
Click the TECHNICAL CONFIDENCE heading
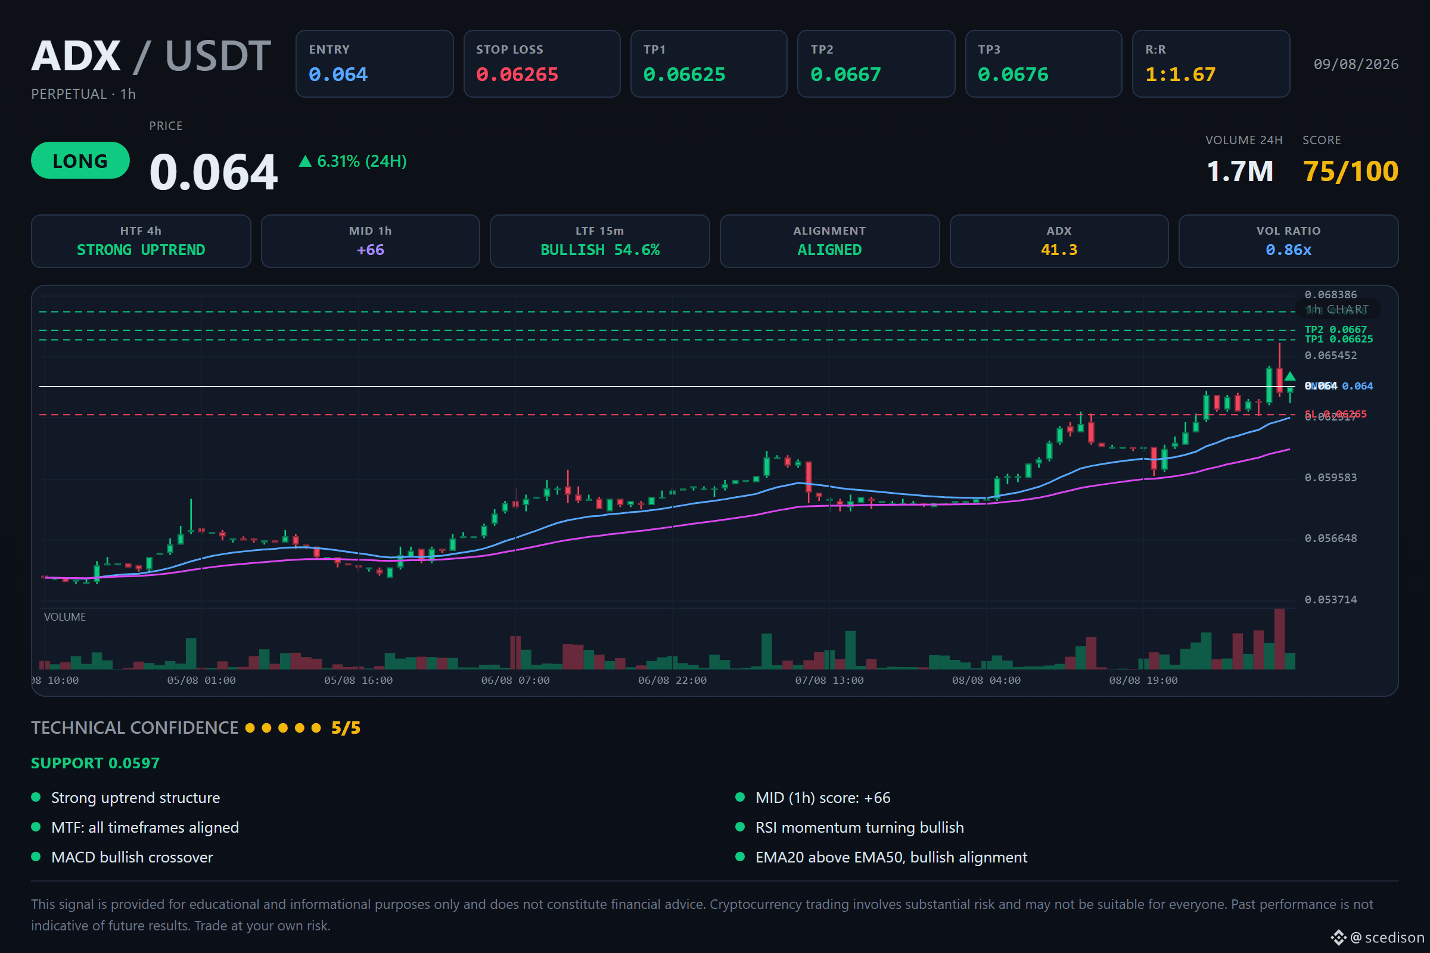tap(135, 728)
